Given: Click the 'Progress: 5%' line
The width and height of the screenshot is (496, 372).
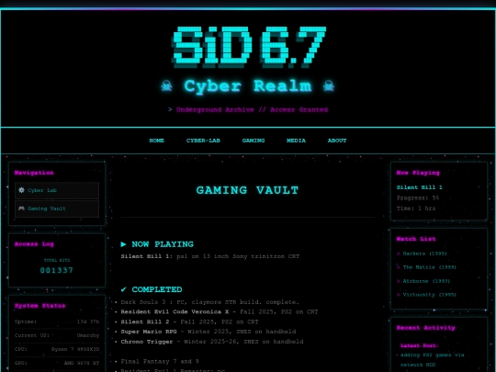Looking at the screenshot, I should click(418, 198).
